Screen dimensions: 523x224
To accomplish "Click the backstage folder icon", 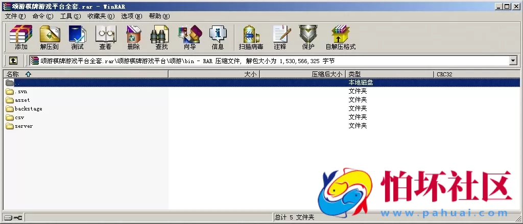I will point(10,108).
